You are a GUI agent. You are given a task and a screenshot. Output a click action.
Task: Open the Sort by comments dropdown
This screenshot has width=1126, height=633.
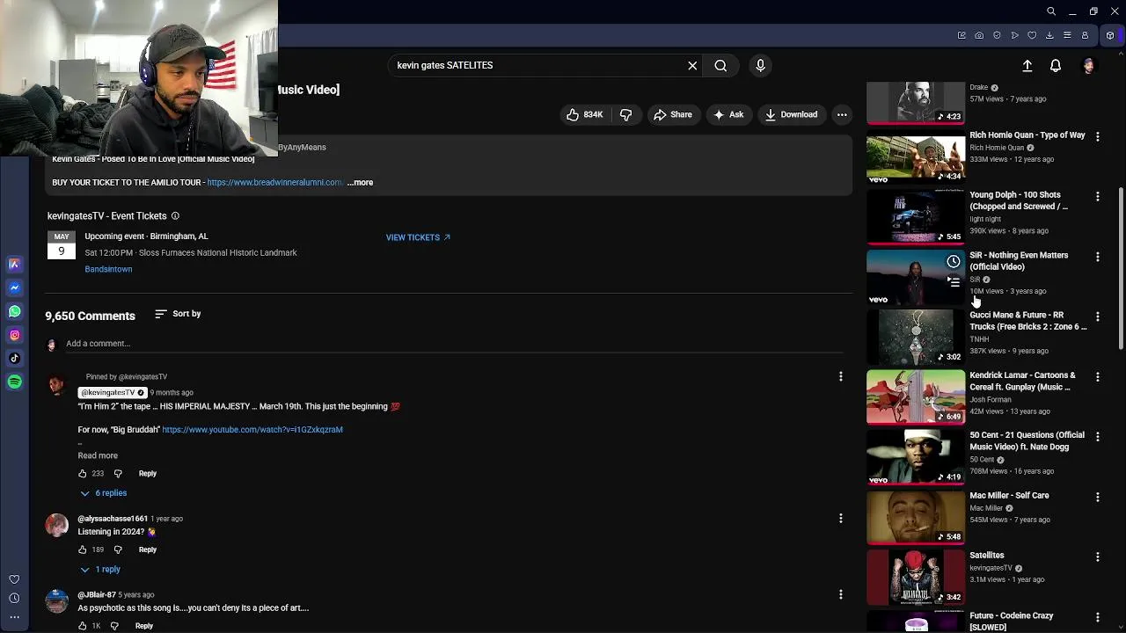point(178,314)
